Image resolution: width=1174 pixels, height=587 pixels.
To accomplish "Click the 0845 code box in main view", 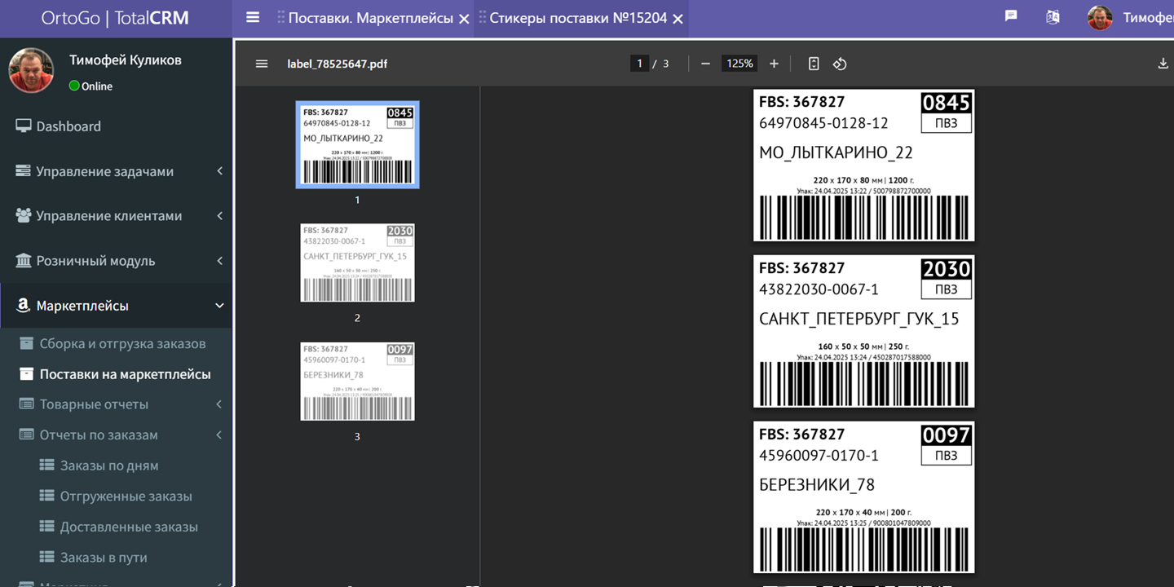I will 947,103.
